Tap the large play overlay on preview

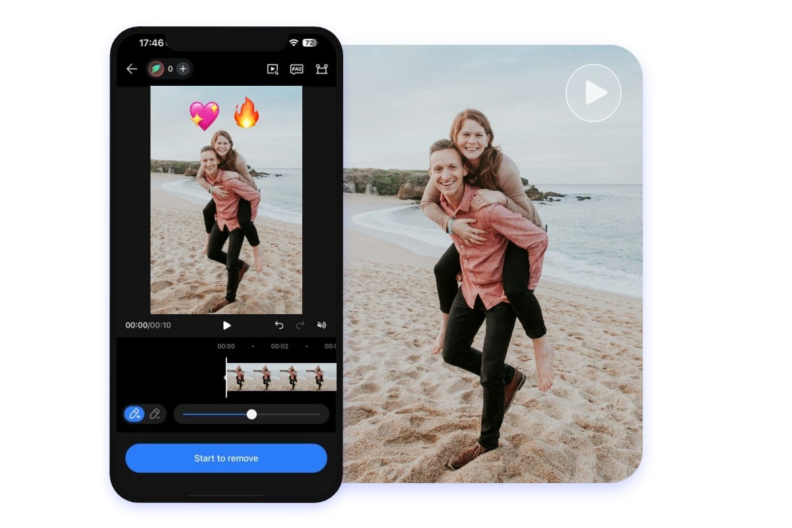[x=593, y=92]
